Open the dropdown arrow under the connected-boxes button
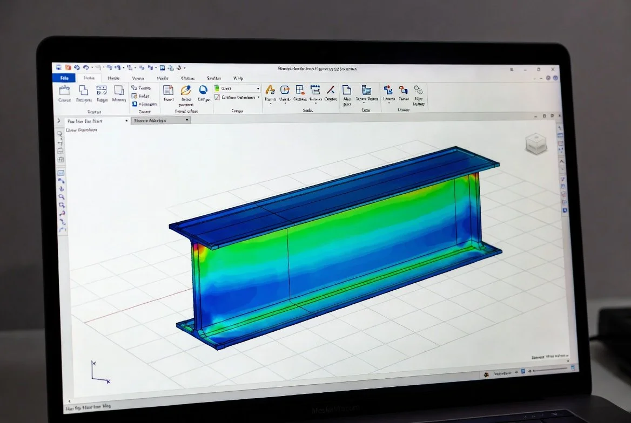Image resolution: width=631 pixels, height=423 pixels. pyautogui.click(x=389, y=103)
